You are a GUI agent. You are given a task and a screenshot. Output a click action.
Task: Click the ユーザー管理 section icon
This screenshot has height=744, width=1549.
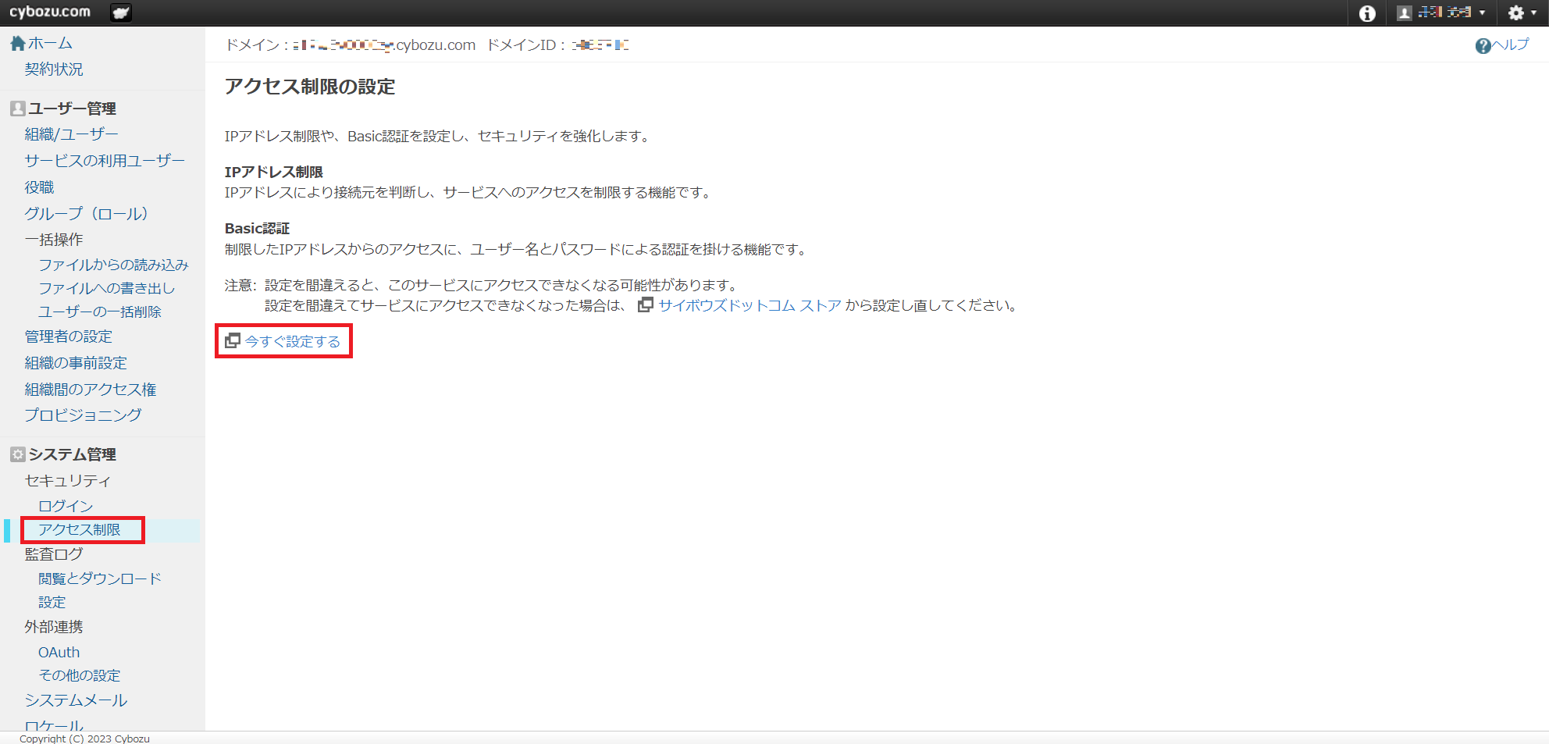[x=17, y=109]
